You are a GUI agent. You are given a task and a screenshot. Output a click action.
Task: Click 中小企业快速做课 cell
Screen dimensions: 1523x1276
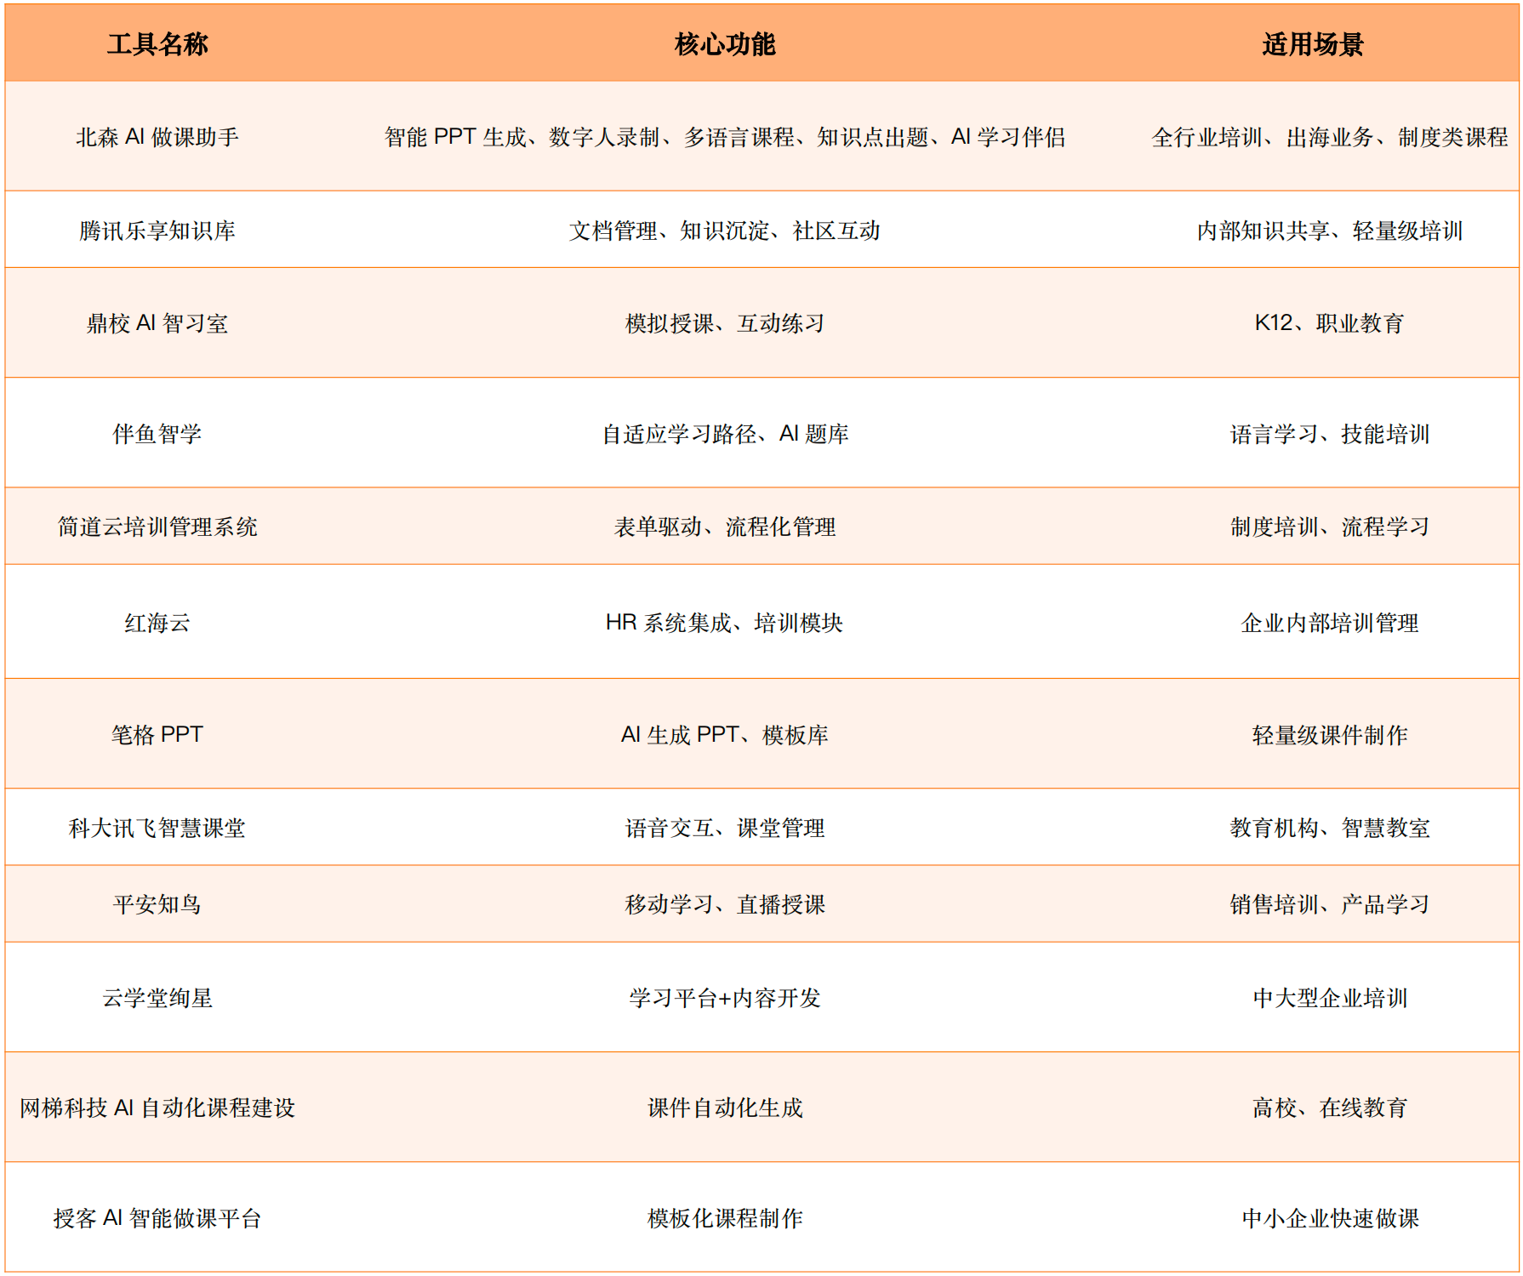[x=1329, y=1218]
